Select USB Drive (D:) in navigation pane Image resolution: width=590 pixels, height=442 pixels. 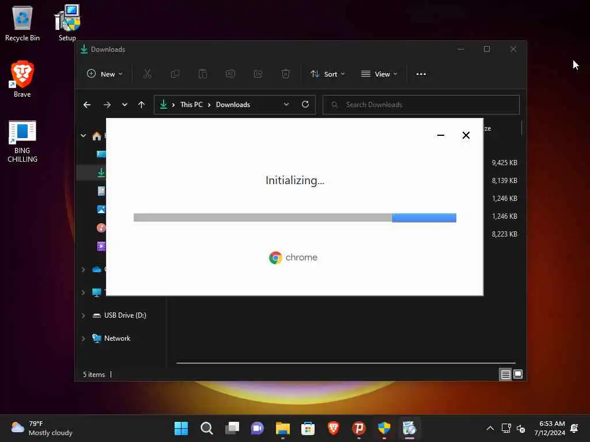[x=125, y=315]
